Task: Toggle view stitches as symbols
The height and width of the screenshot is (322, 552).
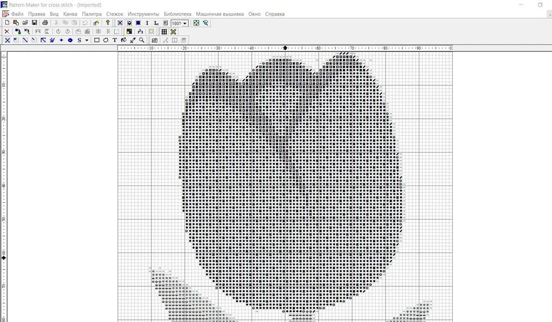Action: point(129,23)
